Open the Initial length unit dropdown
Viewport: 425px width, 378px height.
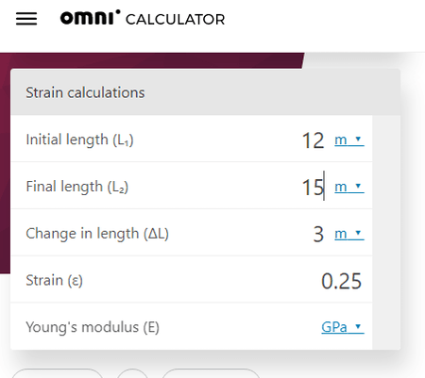point(349,140)
